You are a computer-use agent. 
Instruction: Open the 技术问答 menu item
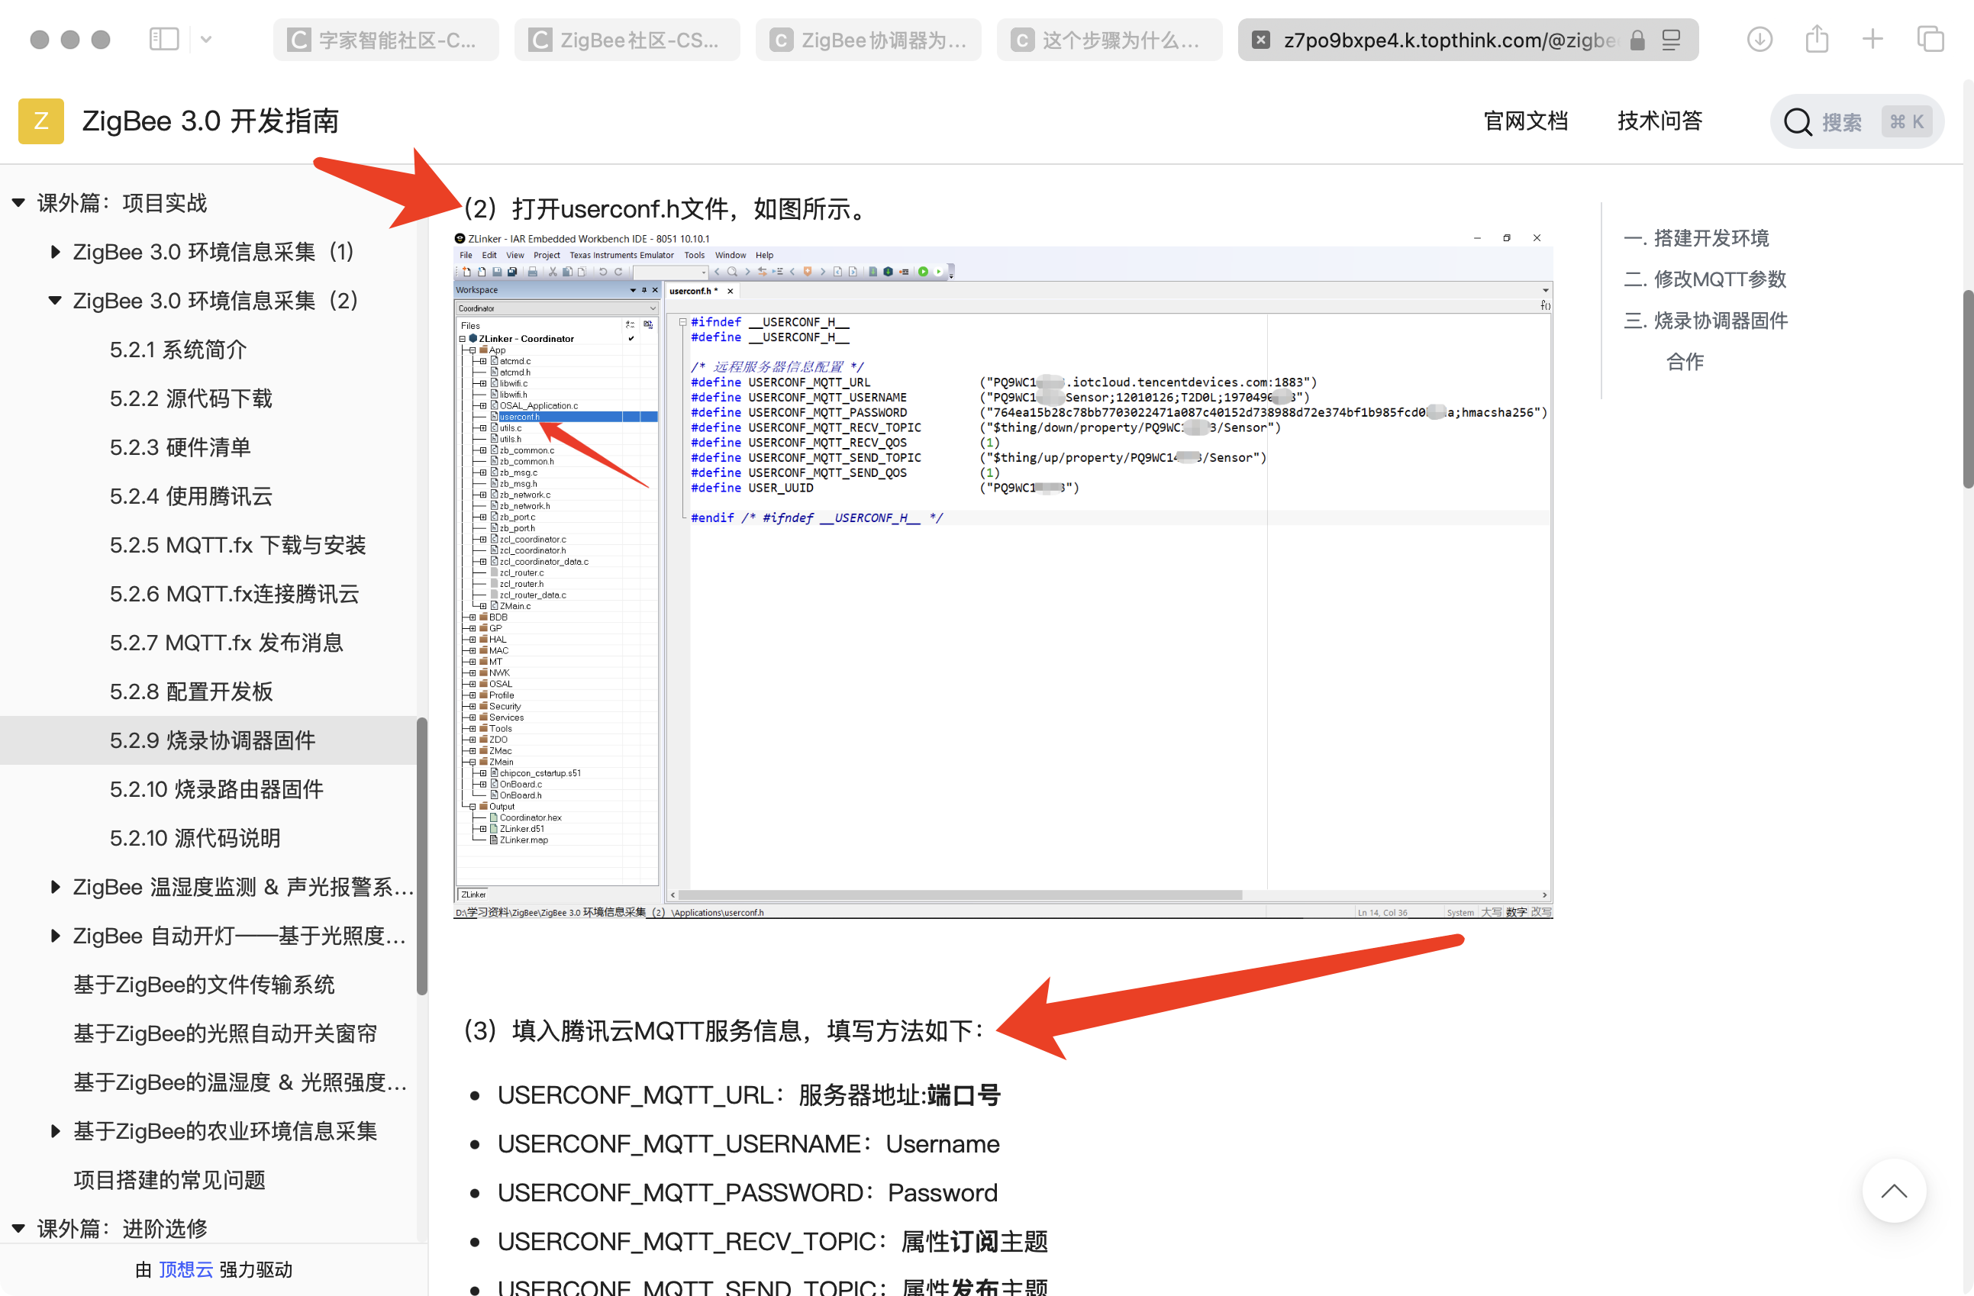tap(1660, 121)
